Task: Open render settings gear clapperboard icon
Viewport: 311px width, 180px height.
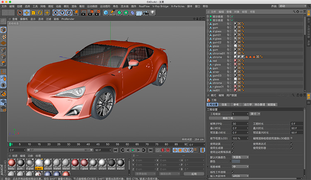Action: pyautogui.click(x=97, y=13)
